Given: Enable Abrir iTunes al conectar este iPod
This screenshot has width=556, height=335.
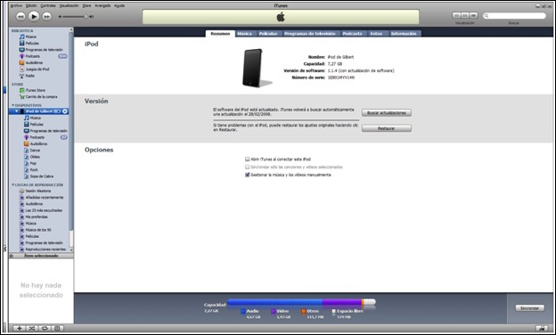Looking at the screenshot, I should (x=247, y=159).
